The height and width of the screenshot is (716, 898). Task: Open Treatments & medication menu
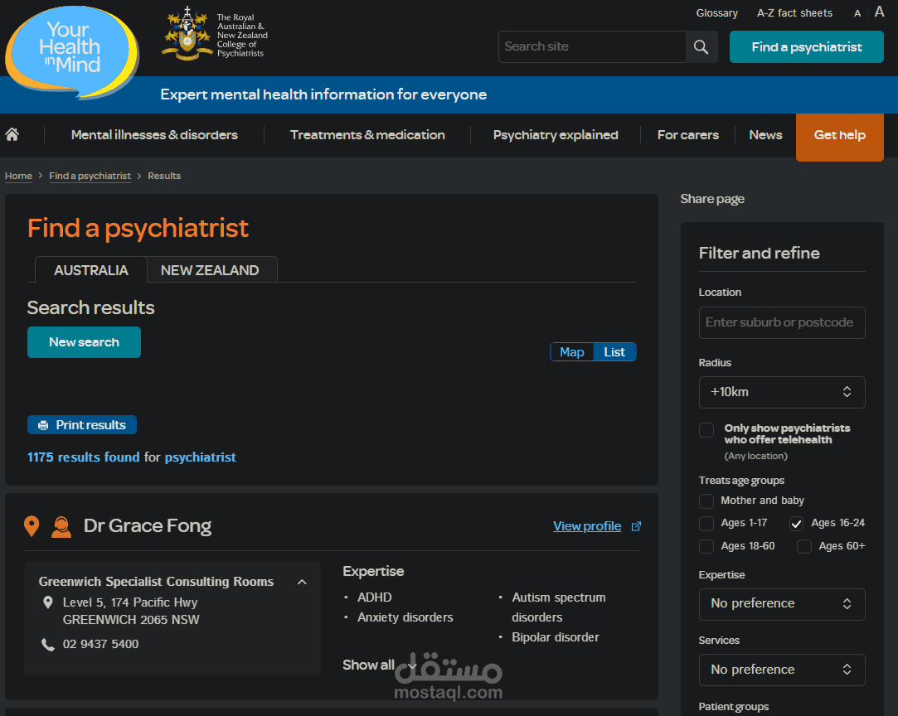click(367, 135)
